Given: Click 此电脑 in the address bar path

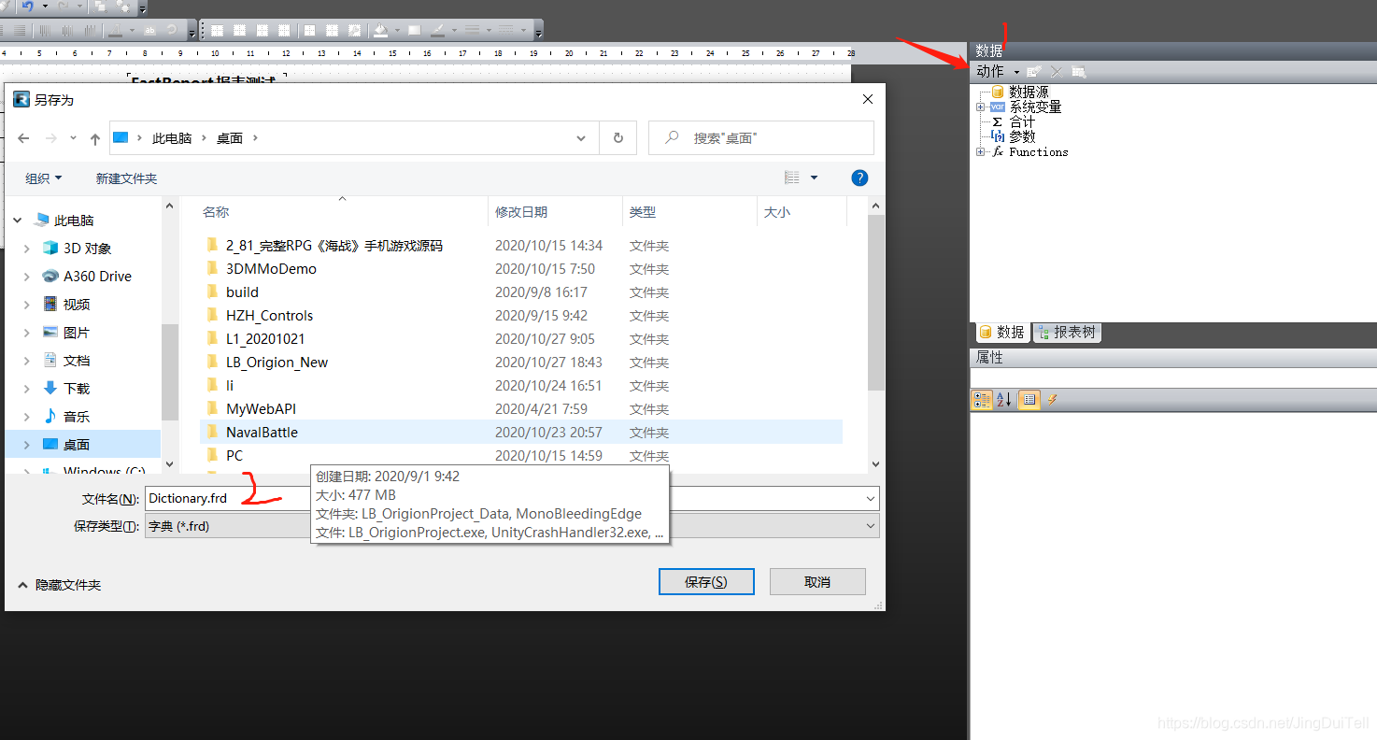Looking at the screenshot, I should (x=172, y=138).
